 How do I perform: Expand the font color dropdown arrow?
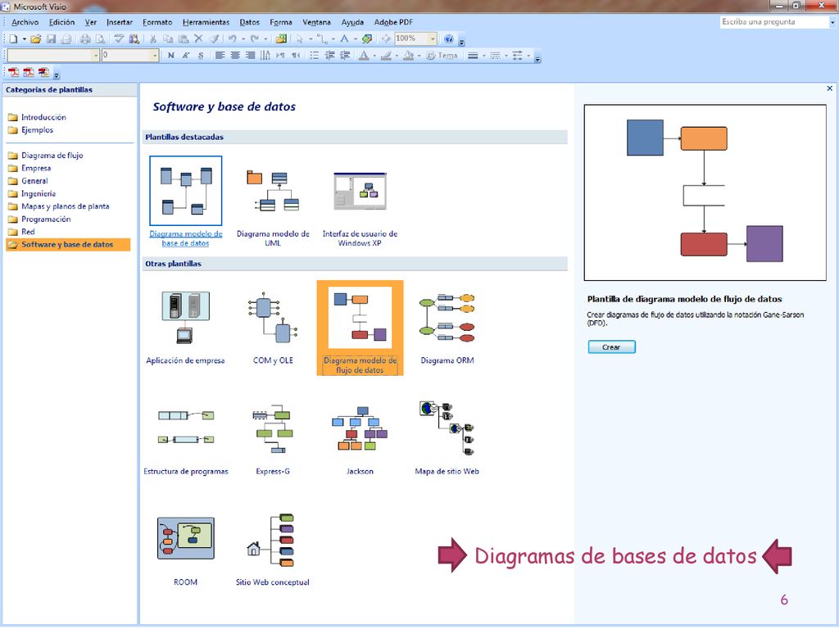click(x=374, y=55)
